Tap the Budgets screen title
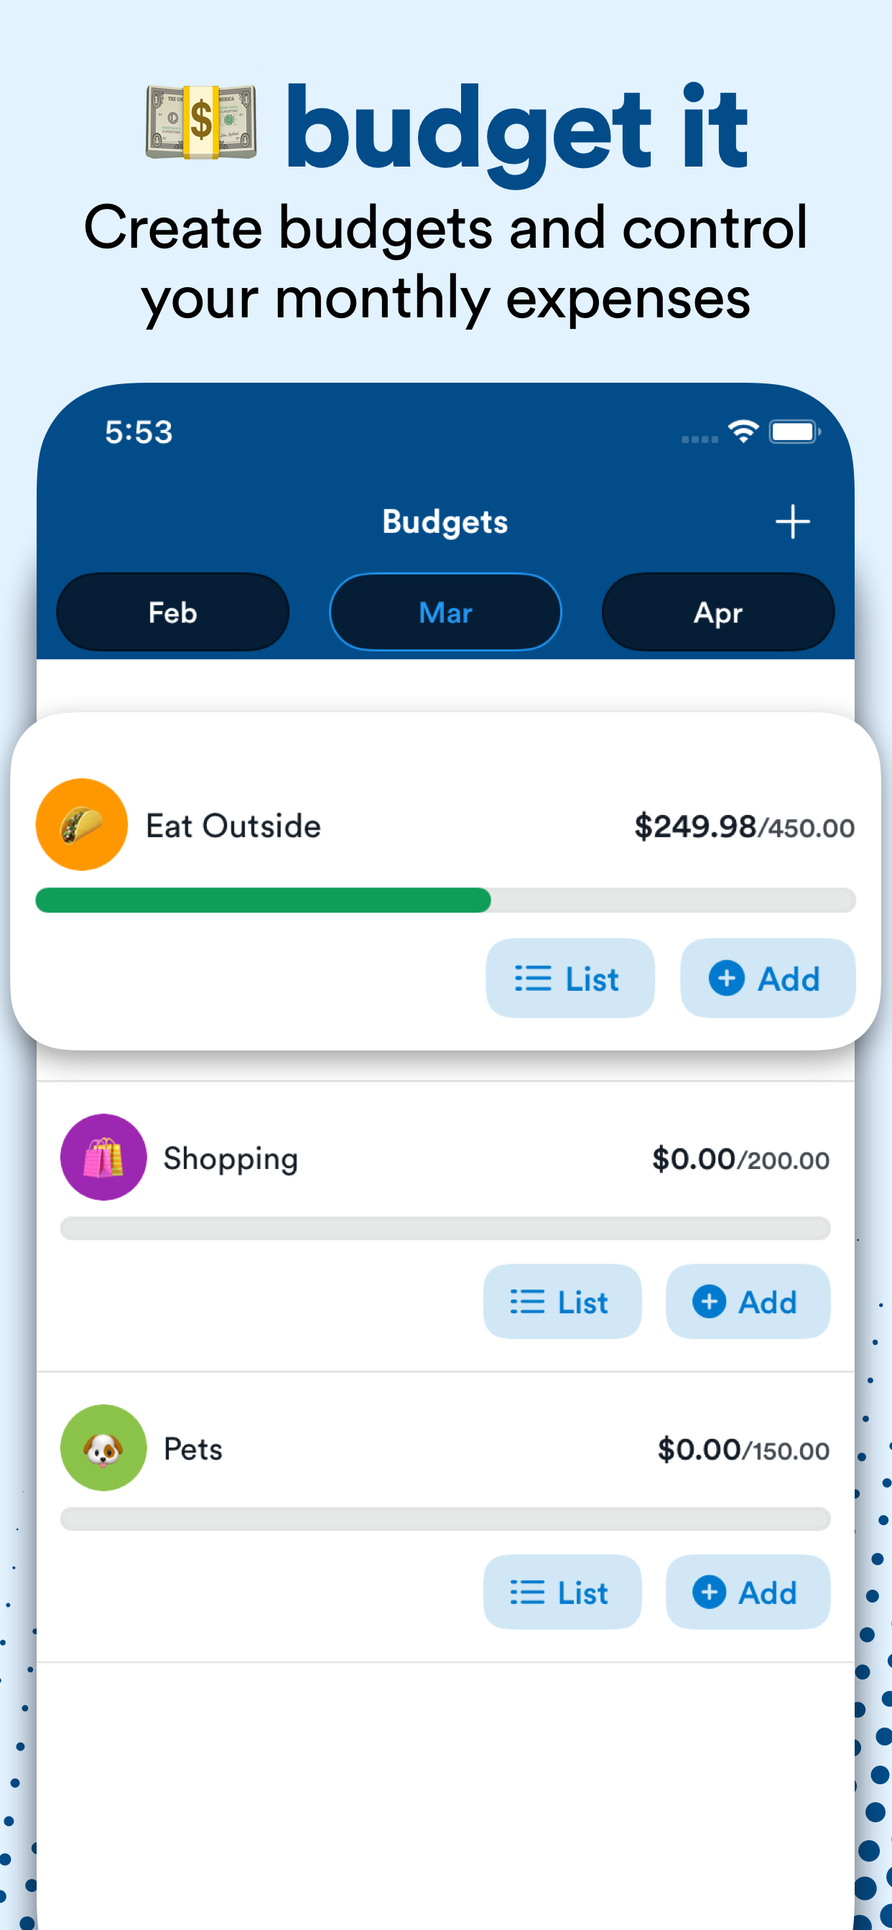The width and height of the screenshot is (892, 1930). click(x=445, y=522)
